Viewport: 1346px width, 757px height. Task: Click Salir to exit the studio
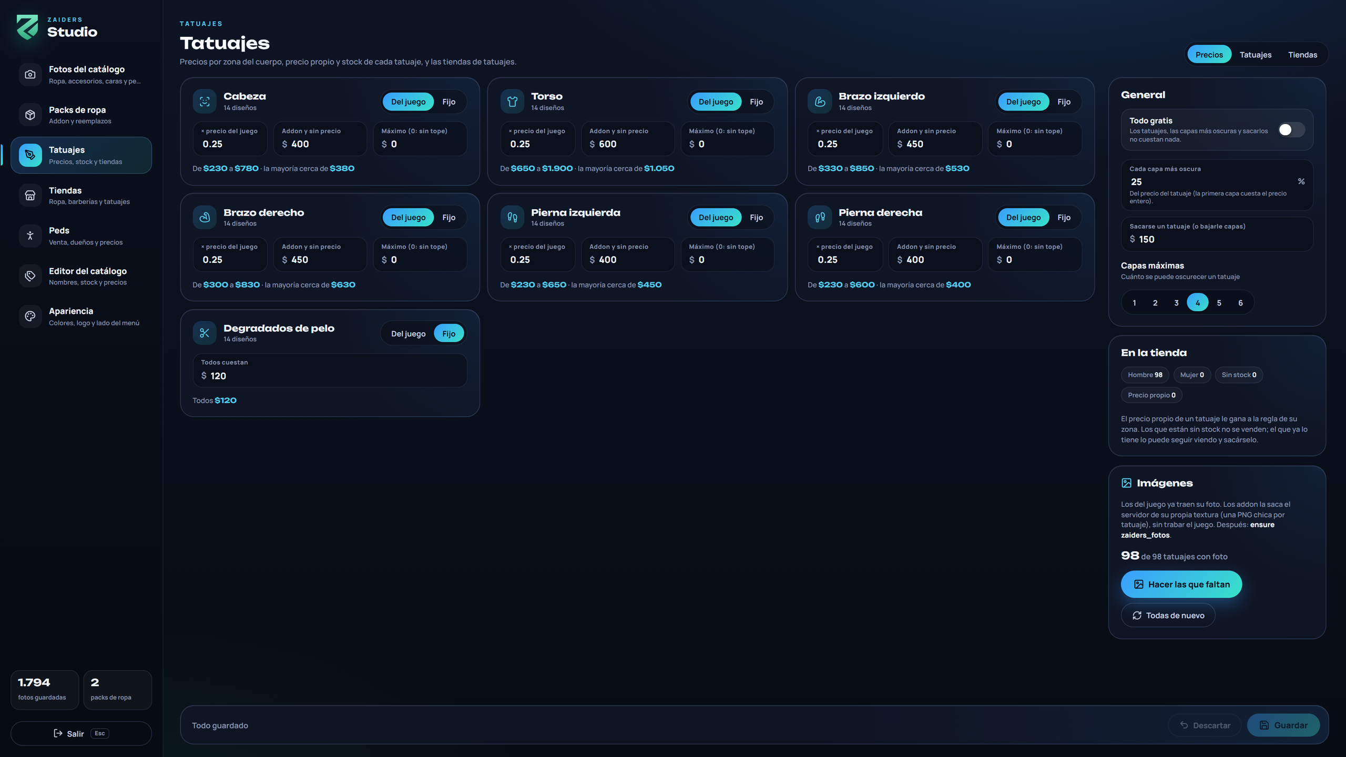[x=81, y=733]
